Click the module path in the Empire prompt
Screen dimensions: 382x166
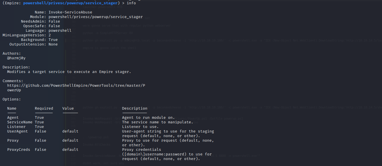tap(70, 3)
